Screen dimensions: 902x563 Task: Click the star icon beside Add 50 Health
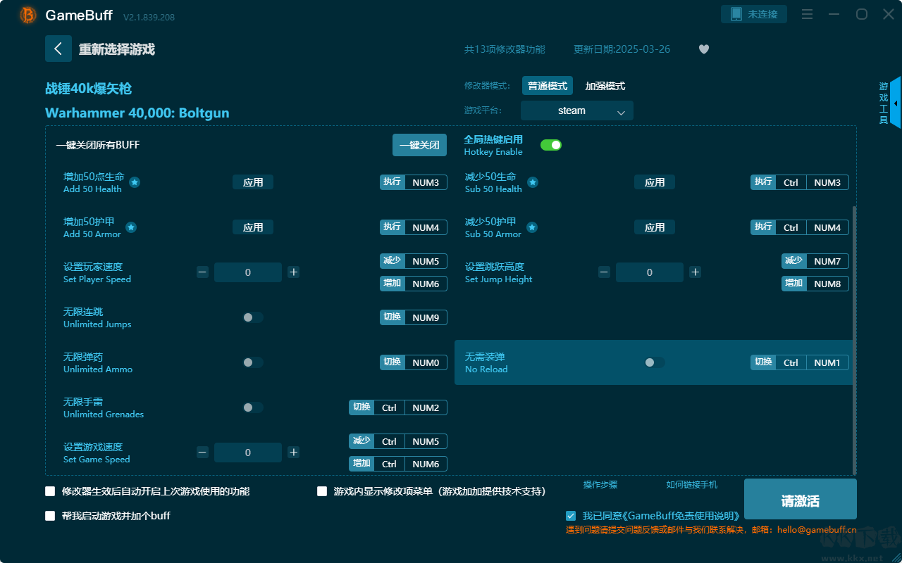(135, 182)
